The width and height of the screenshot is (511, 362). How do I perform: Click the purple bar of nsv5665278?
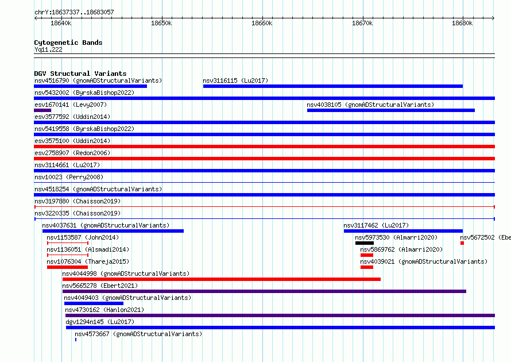click(264, 291)
